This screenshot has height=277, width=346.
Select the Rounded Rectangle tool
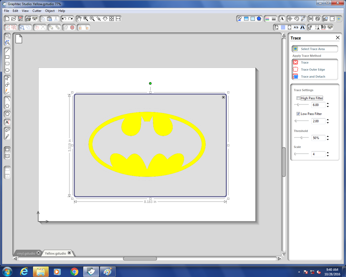click(x=7, y=64)
